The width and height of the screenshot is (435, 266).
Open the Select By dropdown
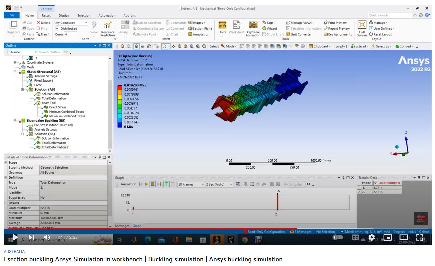pos(381,46)
